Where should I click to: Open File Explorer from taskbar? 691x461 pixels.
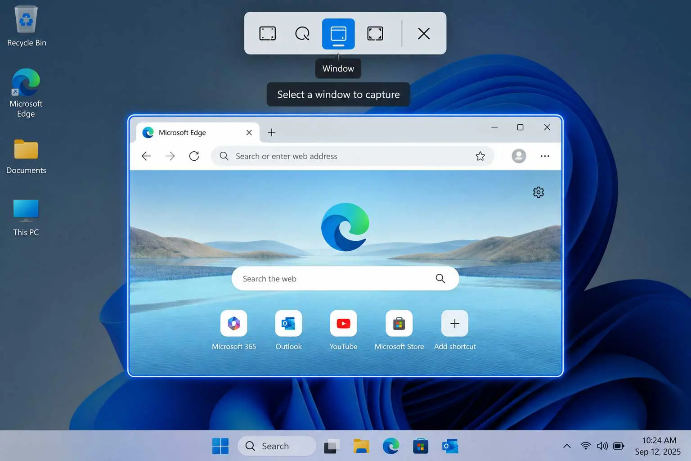[361, 446]
